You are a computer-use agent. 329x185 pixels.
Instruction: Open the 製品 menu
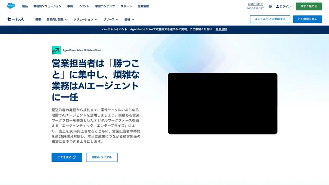click(25, 6)
